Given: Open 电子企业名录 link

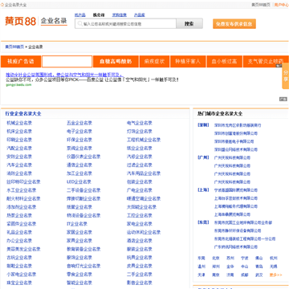Looking at the screenshot, I should [79, 132].
